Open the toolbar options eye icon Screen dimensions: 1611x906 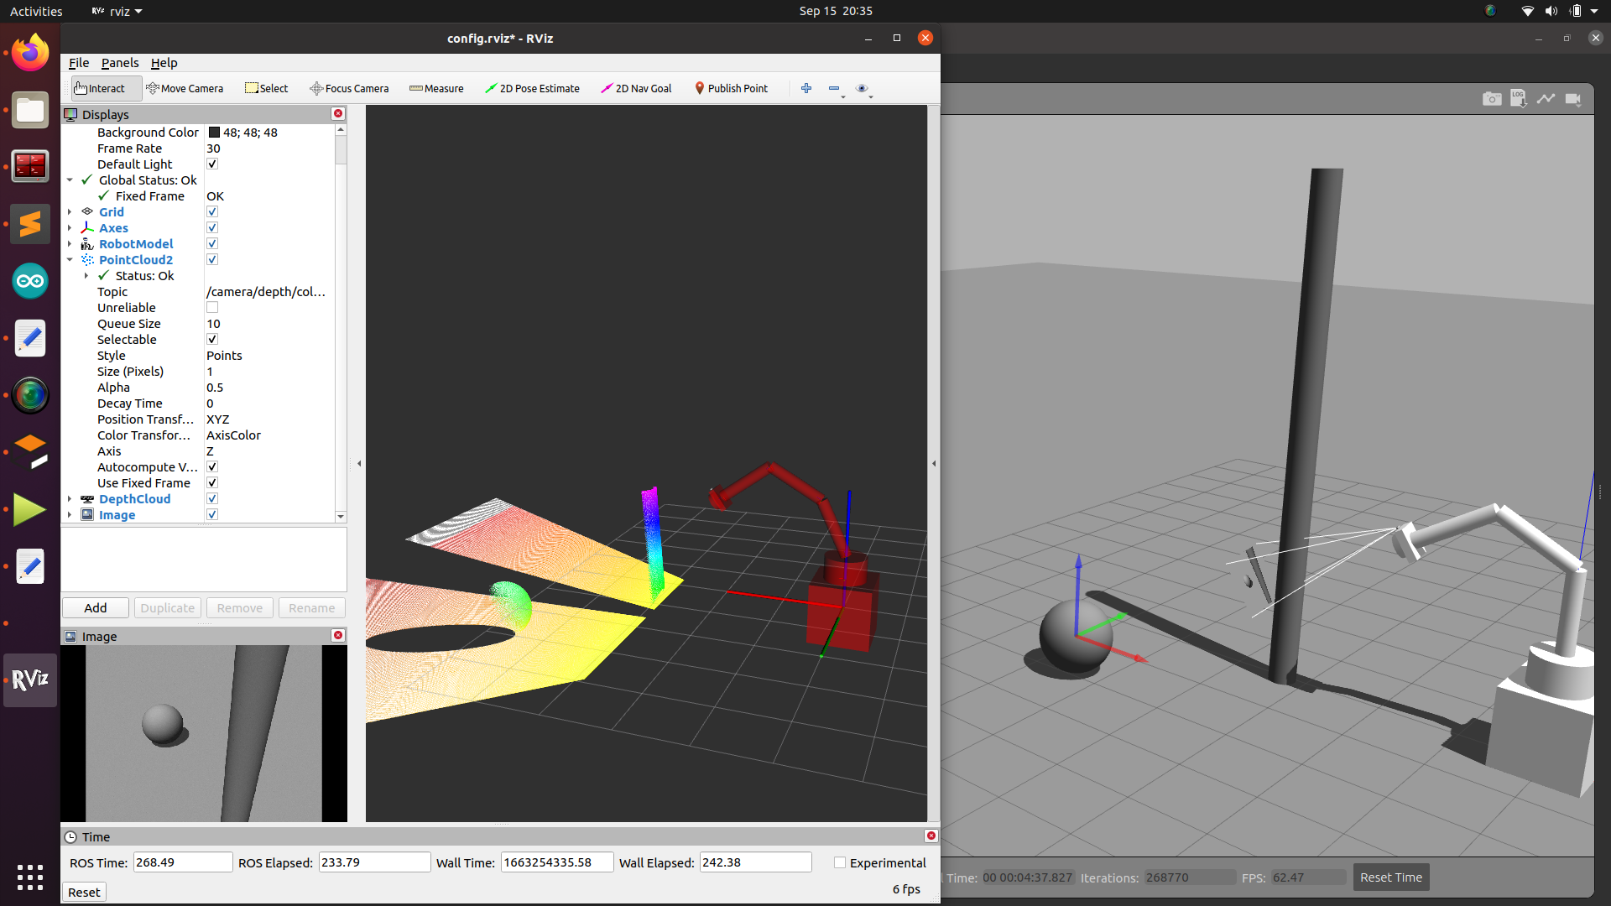point(862,88)
